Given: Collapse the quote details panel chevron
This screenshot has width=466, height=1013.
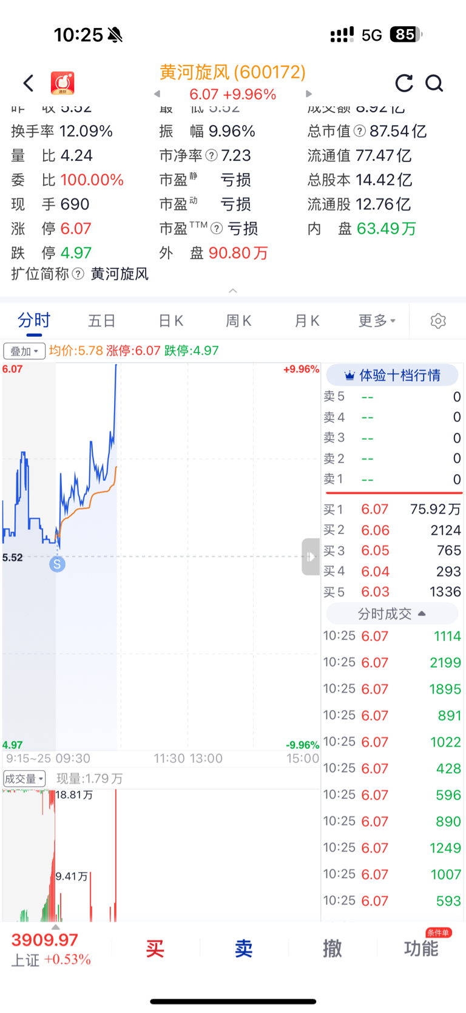Looking at the screenshot, I should click(233, 291).
